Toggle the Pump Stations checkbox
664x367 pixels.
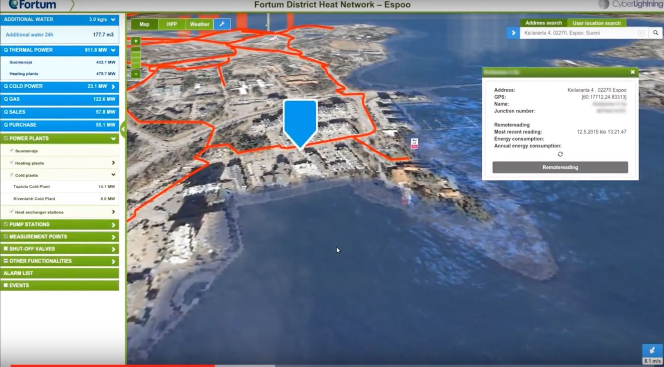(6, 224)
